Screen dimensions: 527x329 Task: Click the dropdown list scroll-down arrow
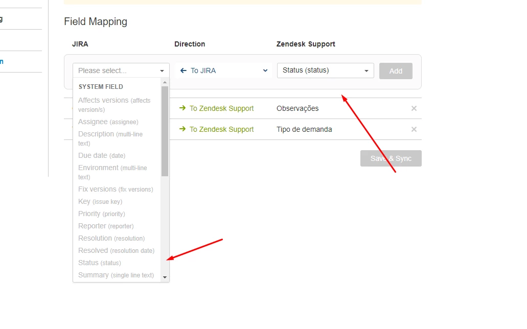tap(165, 277)
